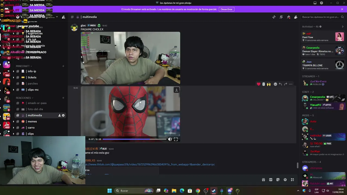Open Cesarpeoña in STAFF member list

(x=323, y=98)
